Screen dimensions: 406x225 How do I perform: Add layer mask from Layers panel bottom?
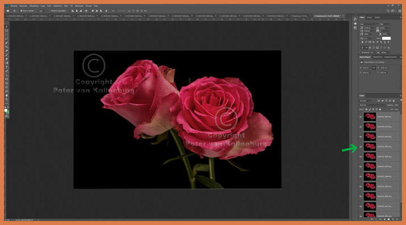tap(380, 219)
